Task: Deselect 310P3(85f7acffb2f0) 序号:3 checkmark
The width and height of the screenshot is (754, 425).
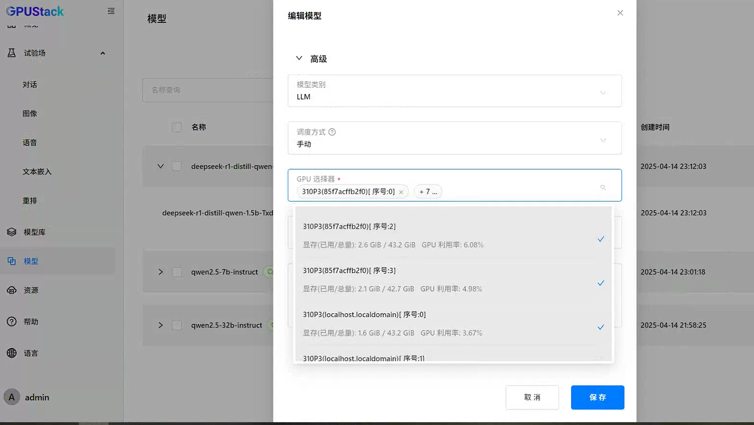Action: pos(601,283)
